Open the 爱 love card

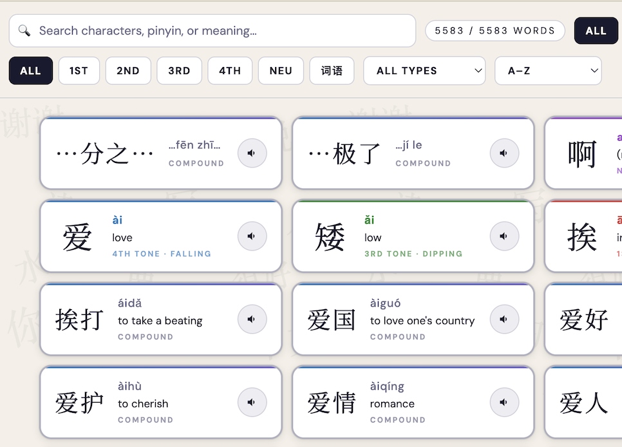point(161,236)
